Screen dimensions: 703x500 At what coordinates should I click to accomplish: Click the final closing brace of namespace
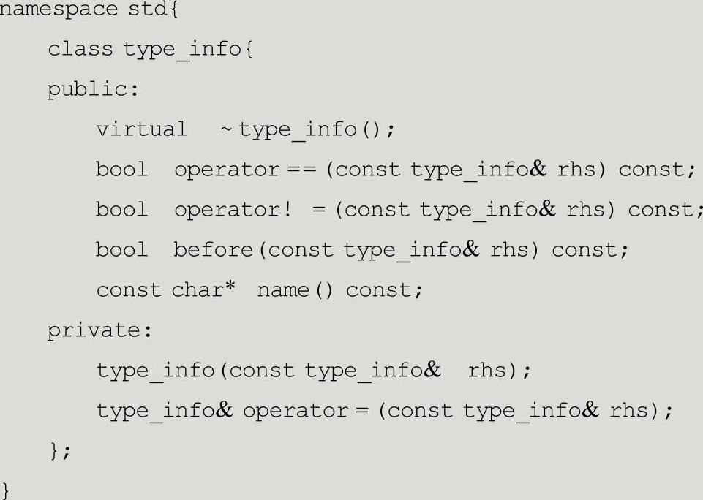coord(5,490)
